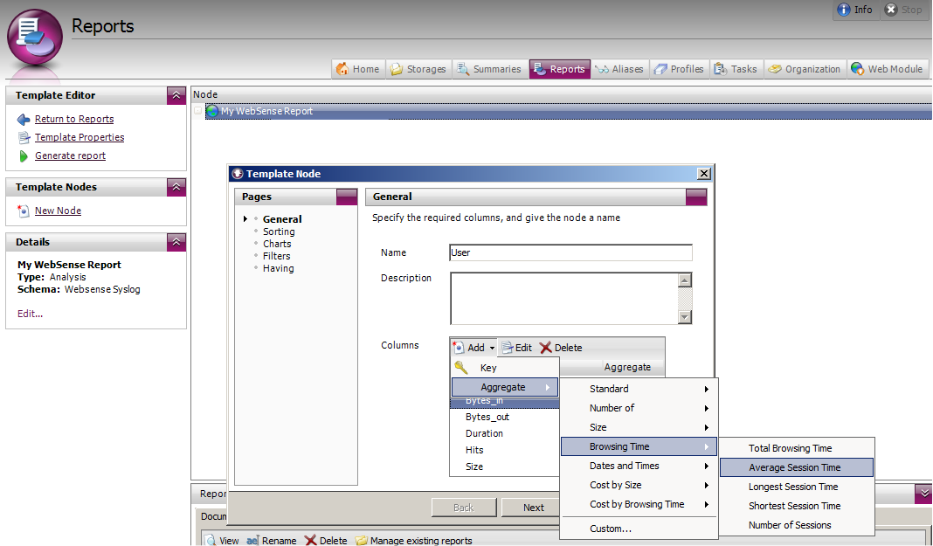The height and width of the screenshot is (546, 933).
Task: Expand the Standard submenu
Action: point(639,389)
